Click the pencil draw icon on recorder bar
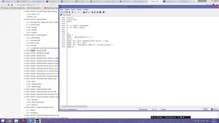Viewport: 219px width, 123px height. click(183, 117)
